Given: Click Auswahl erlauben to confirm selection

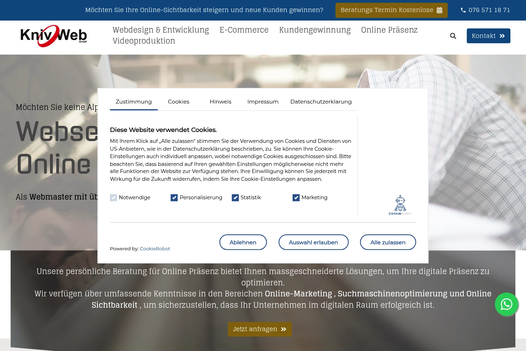Looking at the screenshot, I should point(313,242).
